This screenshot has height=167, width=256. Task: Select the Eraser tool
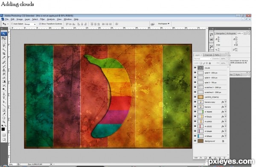4,78
